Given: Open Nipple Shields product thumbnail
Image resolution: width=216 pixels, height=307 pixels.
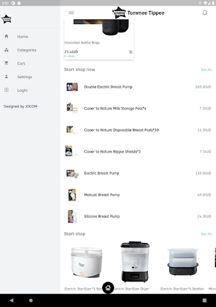Looking at the screenshot, I should [72, 151].
